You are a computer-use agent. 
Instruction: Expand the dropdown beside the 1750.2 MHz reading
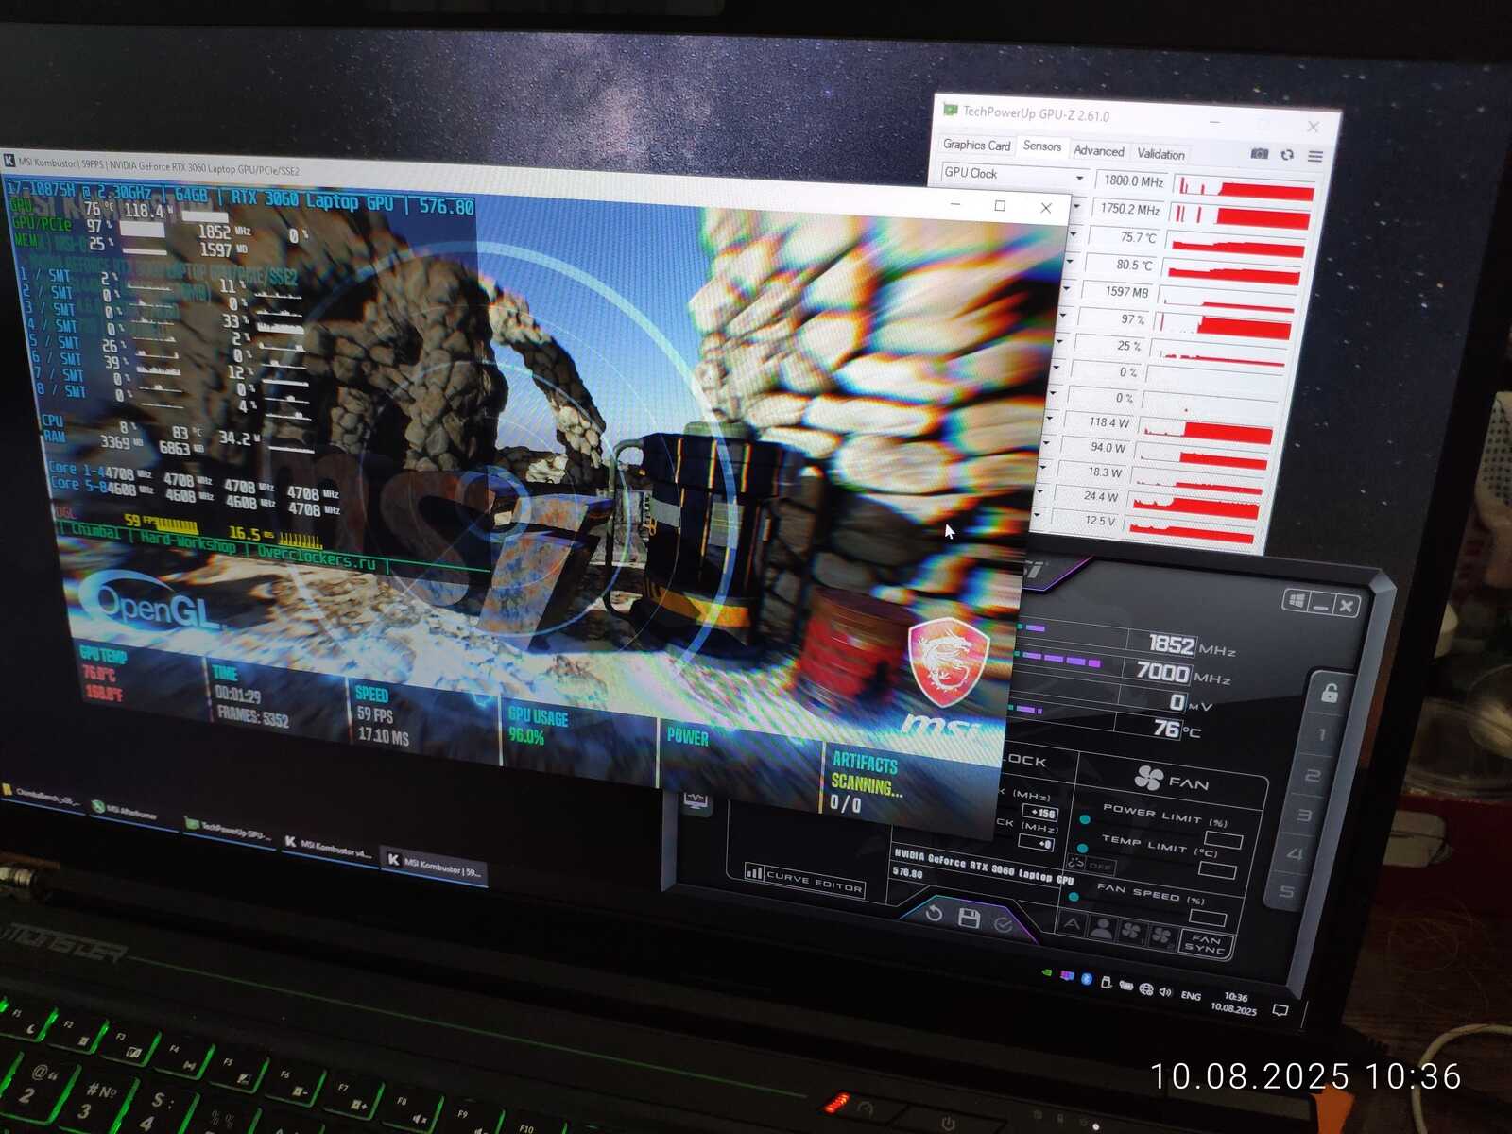point(1076,207)
